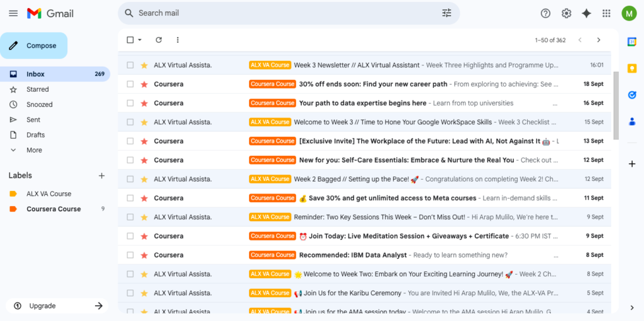644x321 pixels.
Task: Click the Labels heading
Action: (x=20, y=175)
